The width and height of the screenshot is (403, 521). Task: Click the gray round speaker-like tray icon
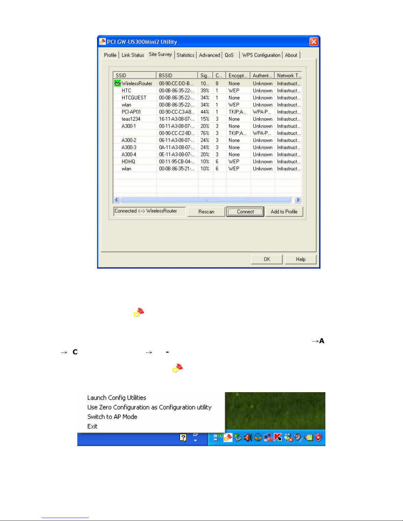(298, 438)
